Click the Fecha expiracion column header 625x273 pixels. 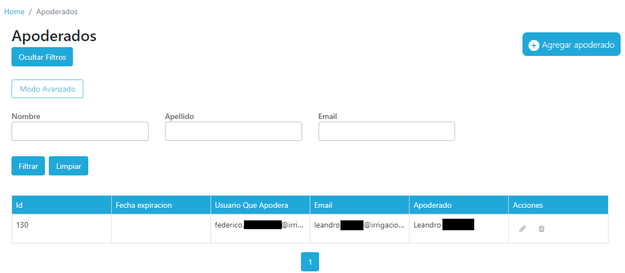point(144,205)
